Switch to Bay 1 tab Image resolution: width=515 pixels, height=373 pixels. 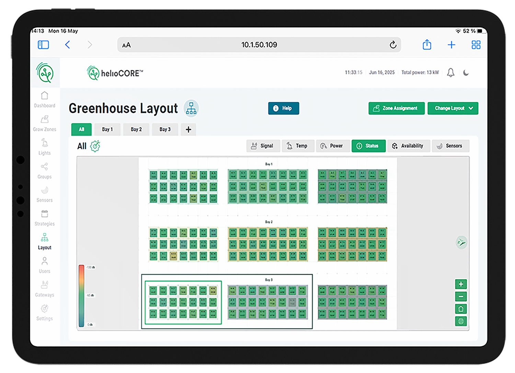(107, 129)
